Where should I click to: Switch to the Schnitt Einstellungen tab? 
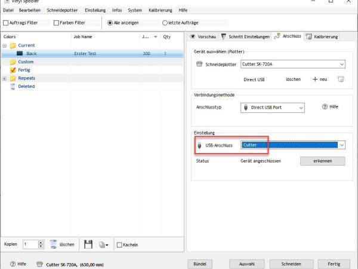point(245,36)
